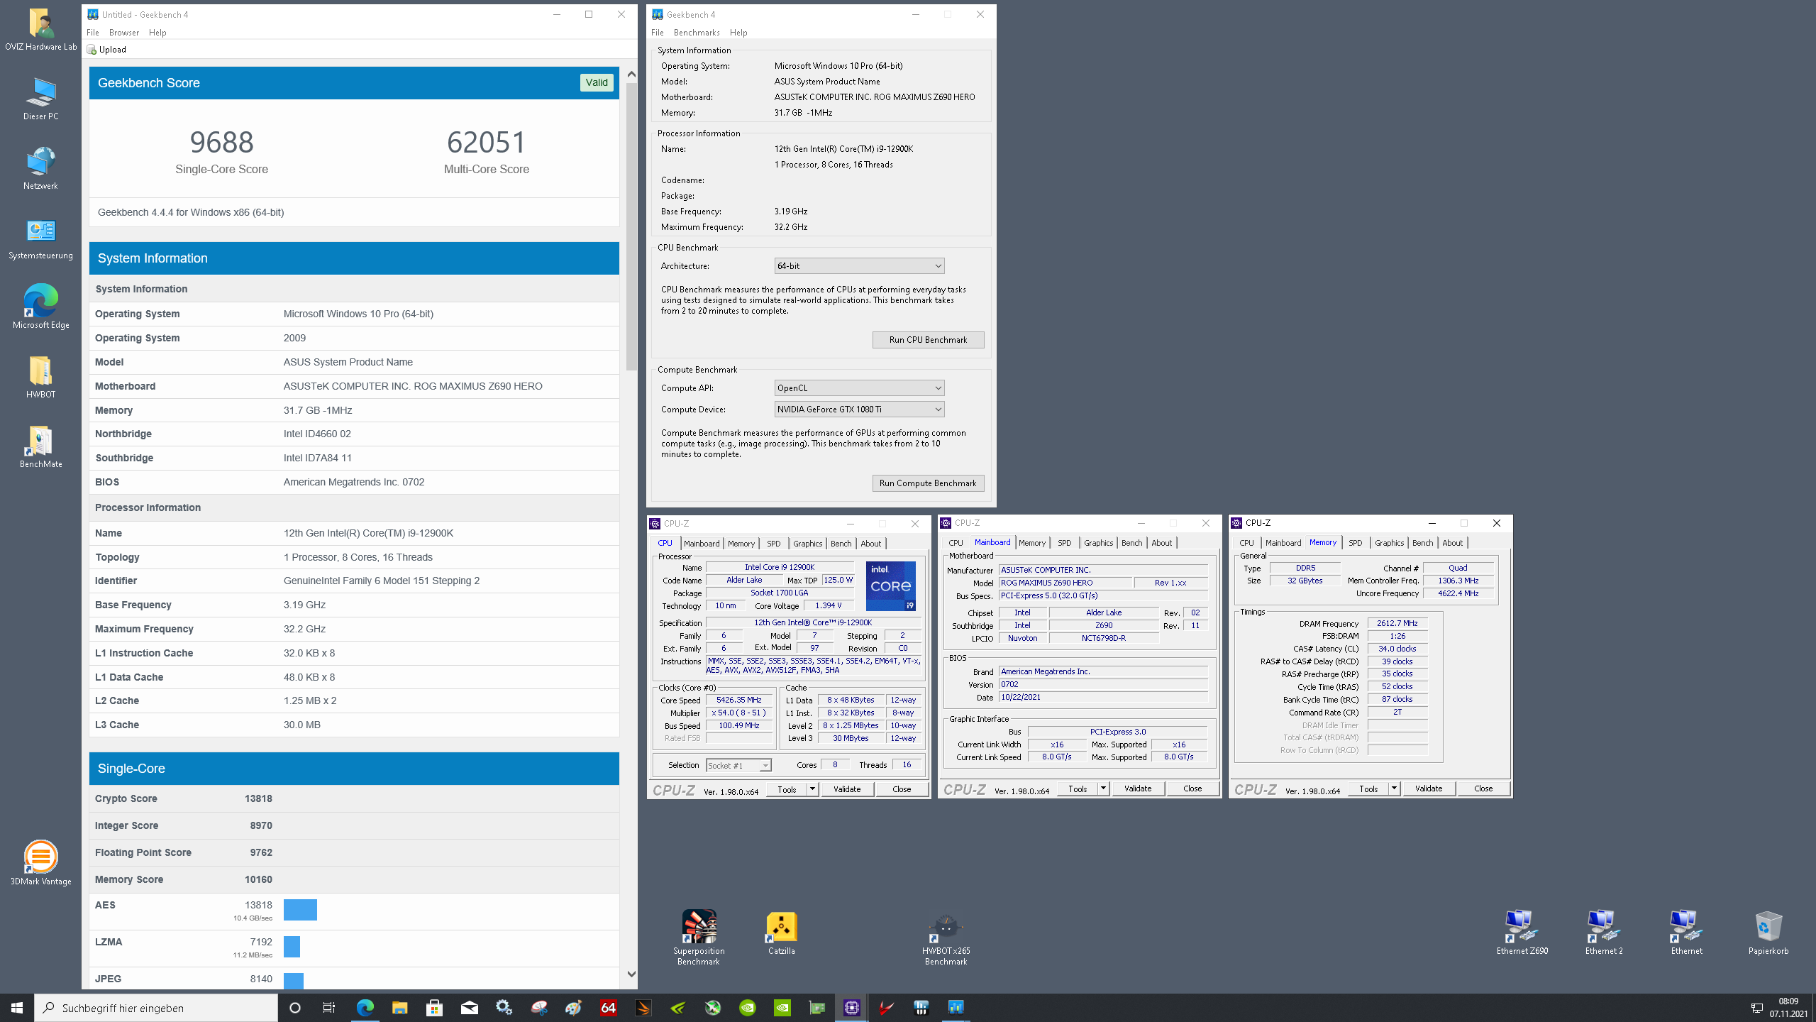Open Paint from taskbar
This screenshot has width=1816, height=1022.
coord(573,1008)
